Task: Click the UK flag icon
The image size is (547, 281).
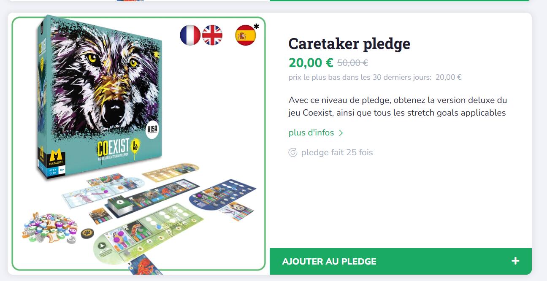Action: [212, 35]
